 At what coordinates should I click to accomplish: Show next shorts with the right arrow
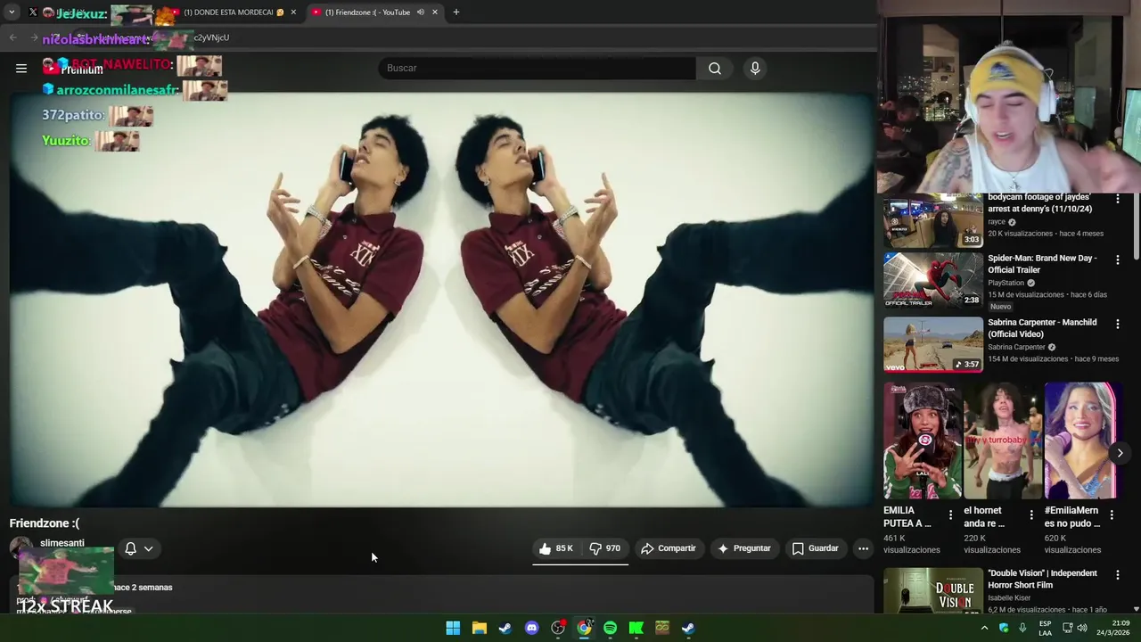(1120, 453)
